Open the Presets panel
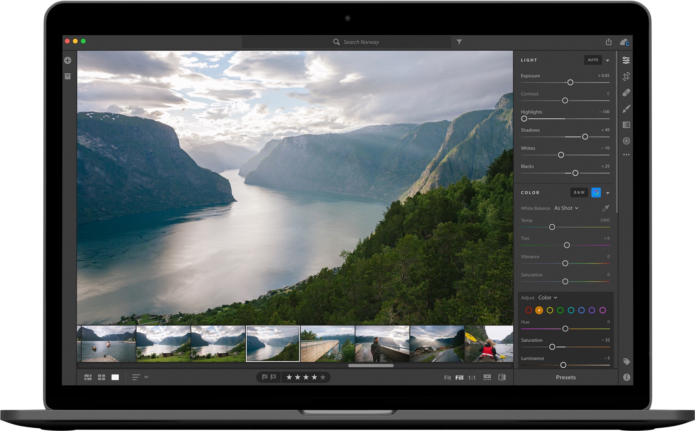This screenshot has height=431, width=695. coord(565,377)
